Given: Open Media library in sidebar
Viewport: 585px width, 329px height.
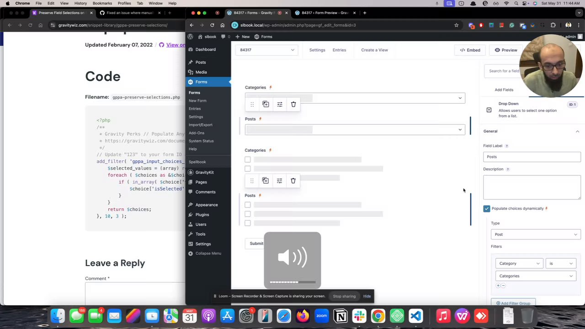Looking at the screenshot, I should tap(201, 72).
